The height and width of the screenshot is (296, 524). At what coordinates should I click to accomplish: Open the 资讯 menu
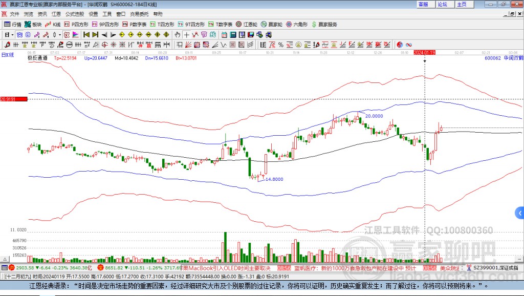pos(42,14)
